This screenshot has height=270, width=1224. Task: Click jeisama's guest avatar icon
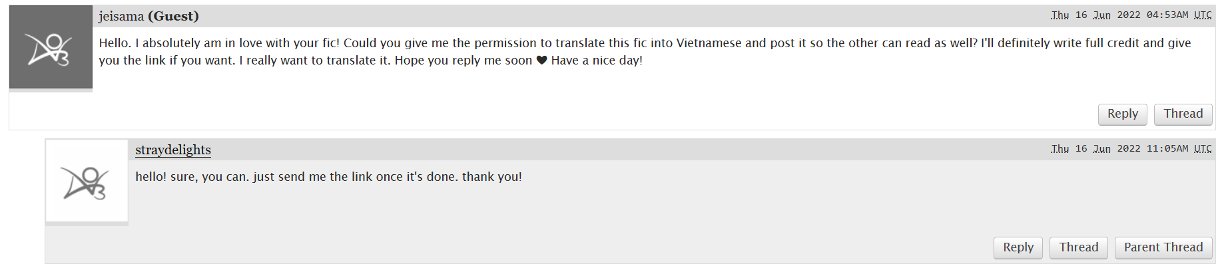(x=51, y=47)
